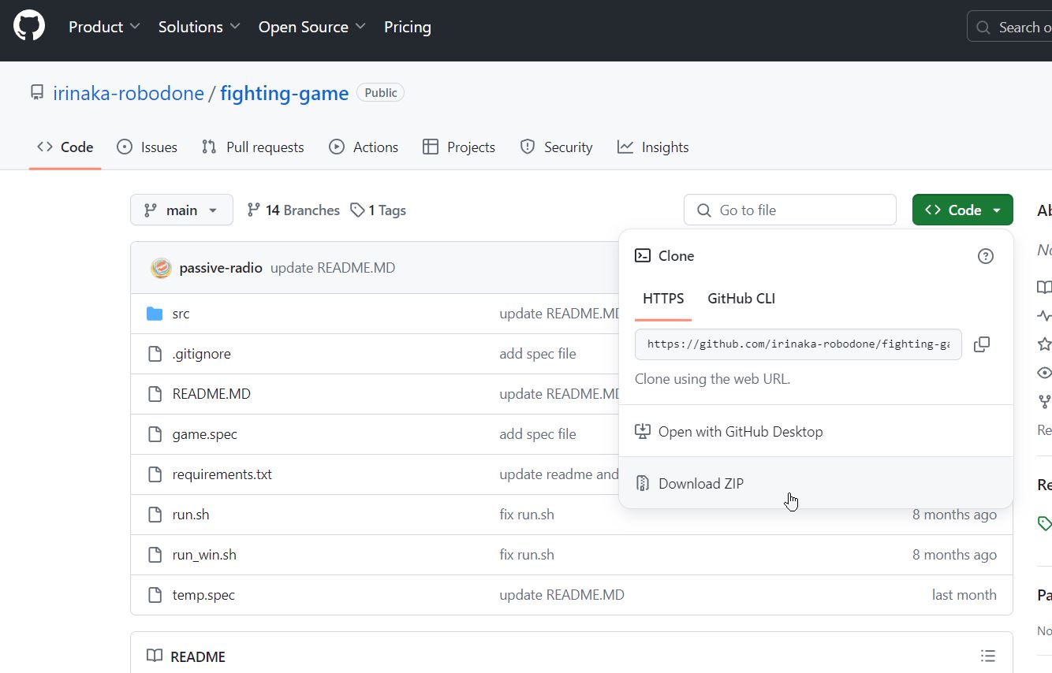Open the README.MD file name

pos(211,394)
